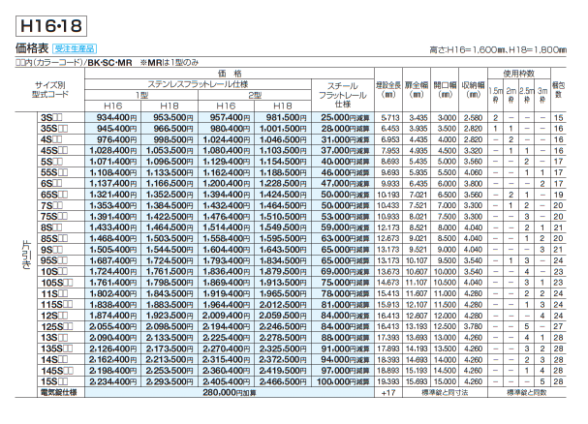
Task: Click price 1,687,400円
Action: [x=113, y=260]
